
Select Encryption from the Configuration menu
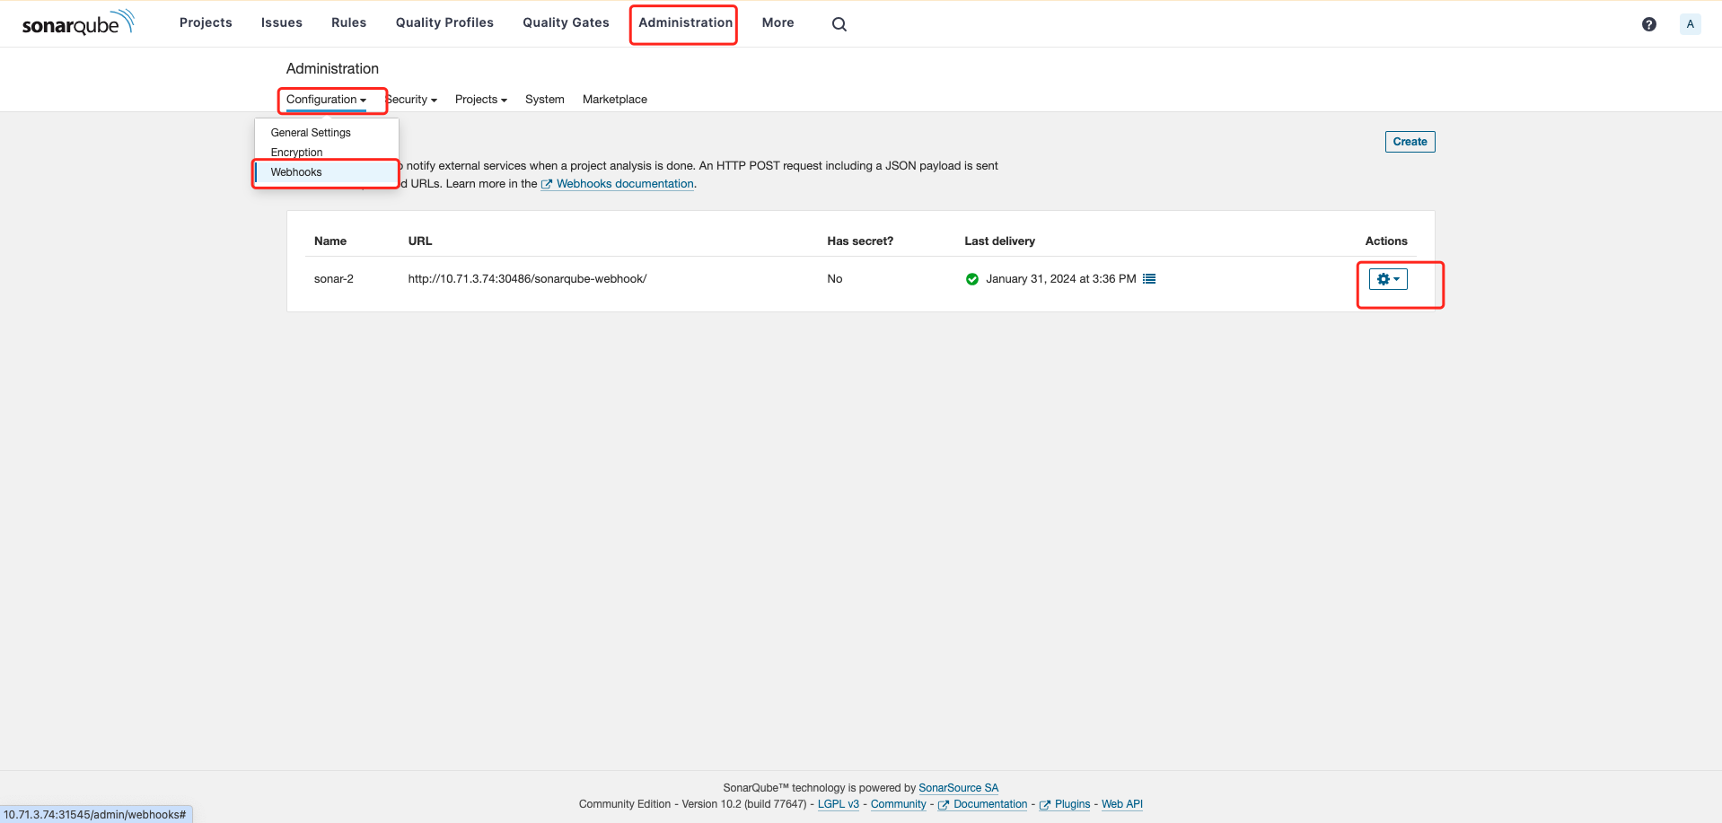[296, 152]
